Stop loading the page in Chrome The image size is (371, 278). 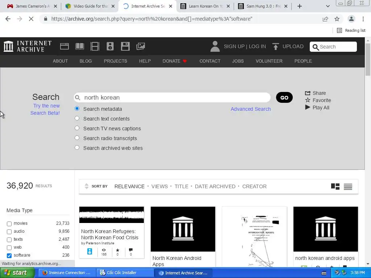pos(31,19)
